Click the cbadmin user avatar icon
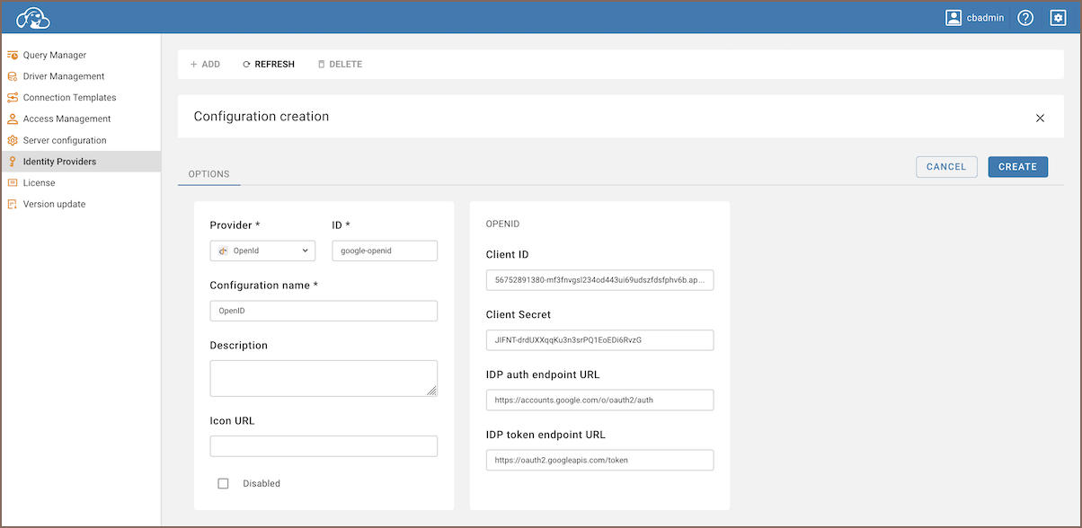Viewport: 1082px width, 528px height. [953, 18]
